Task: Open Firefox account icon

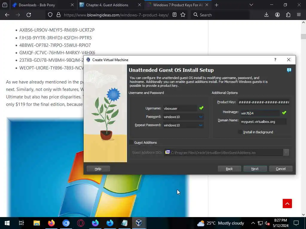Action: (277, 15)
